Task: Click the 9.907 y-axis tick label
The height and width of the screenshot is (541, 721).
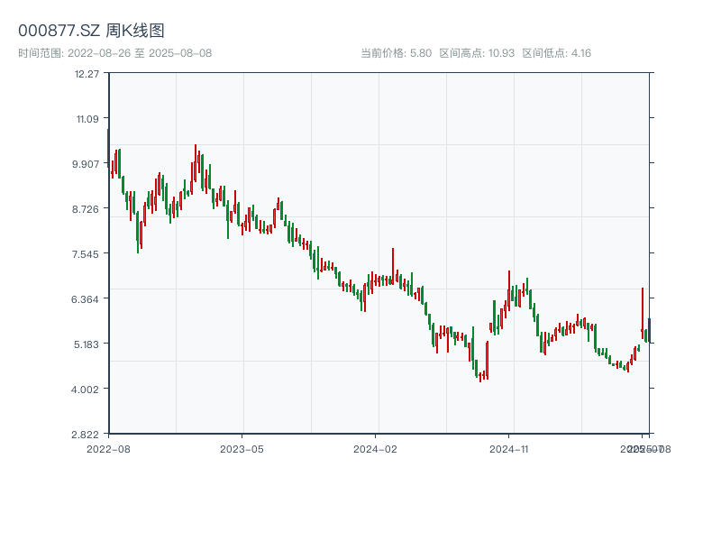Action: [x=87, y=163]
